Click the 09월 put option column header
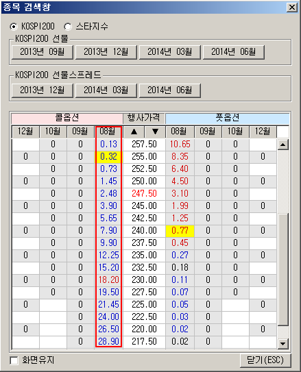Image resolution: width=301 pixels, height=372 pixels. pyautogui.click(x=208, y=132)
